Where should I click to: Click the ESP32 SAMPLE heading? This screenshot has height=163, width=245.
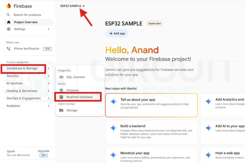124,23
